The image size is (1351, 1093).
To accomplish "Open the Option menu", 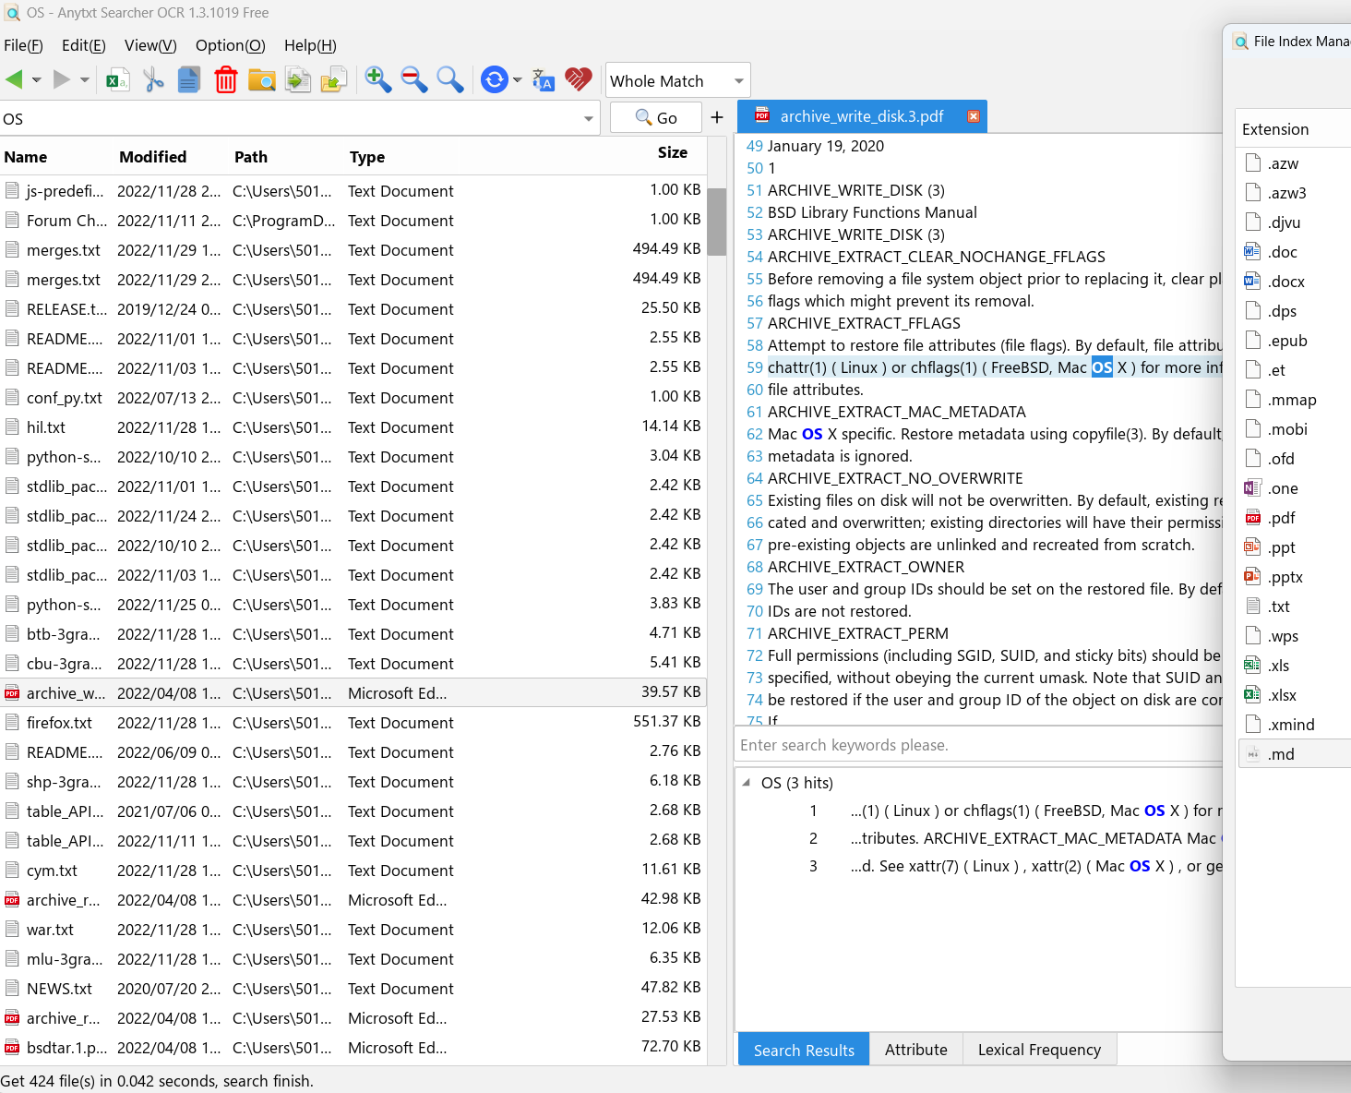I will tap(230, 45).
